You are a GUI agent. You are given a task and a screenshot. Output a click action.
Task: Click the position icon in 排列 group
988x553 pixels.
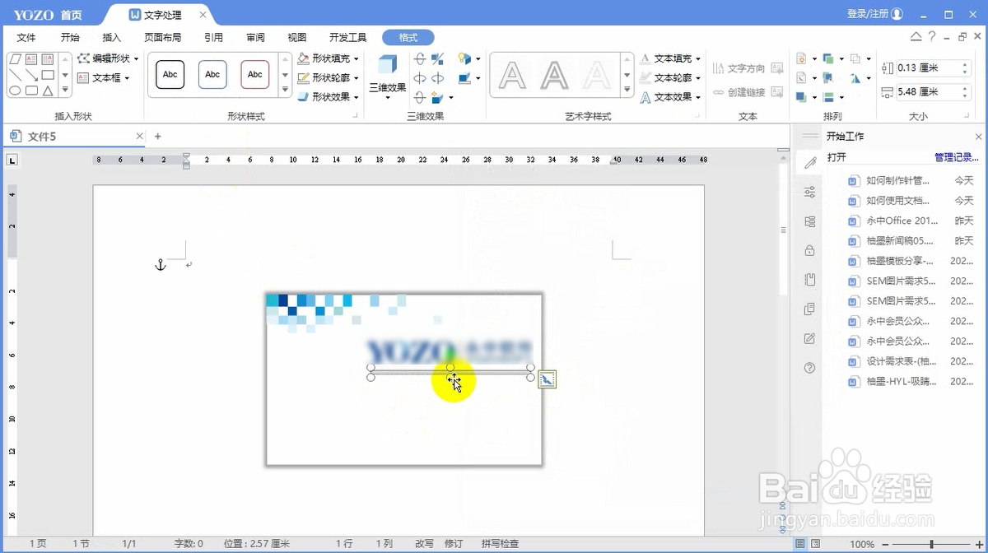pos(801,58)
